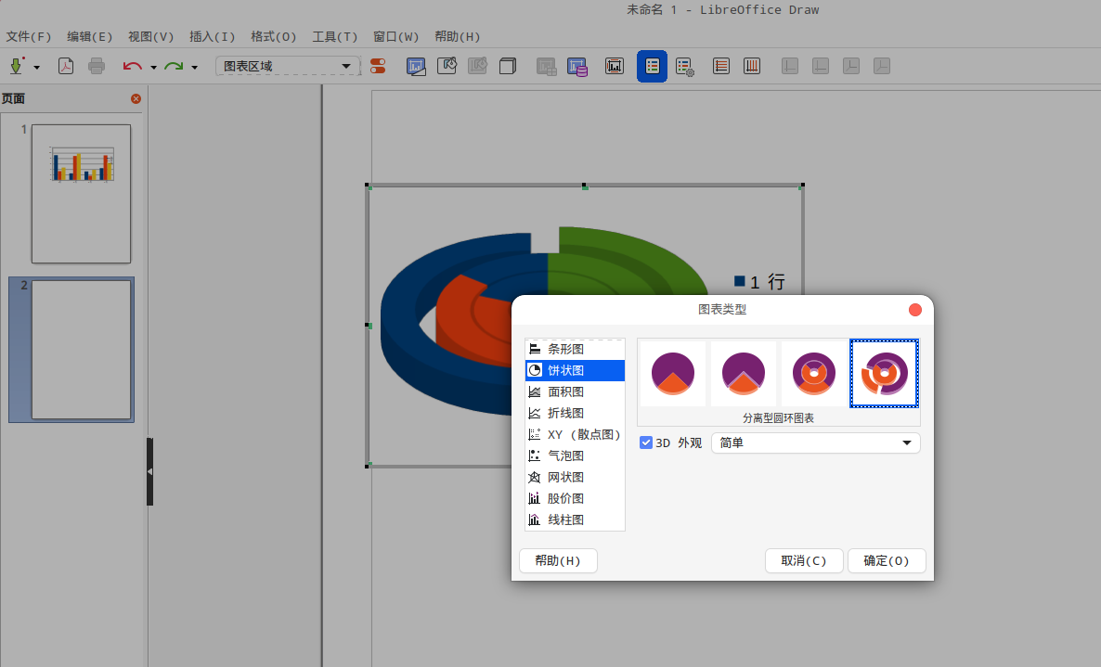Open the Data Table toolbar icon
The height and width of the screenshot is (667, 1101).
[577, 66]
